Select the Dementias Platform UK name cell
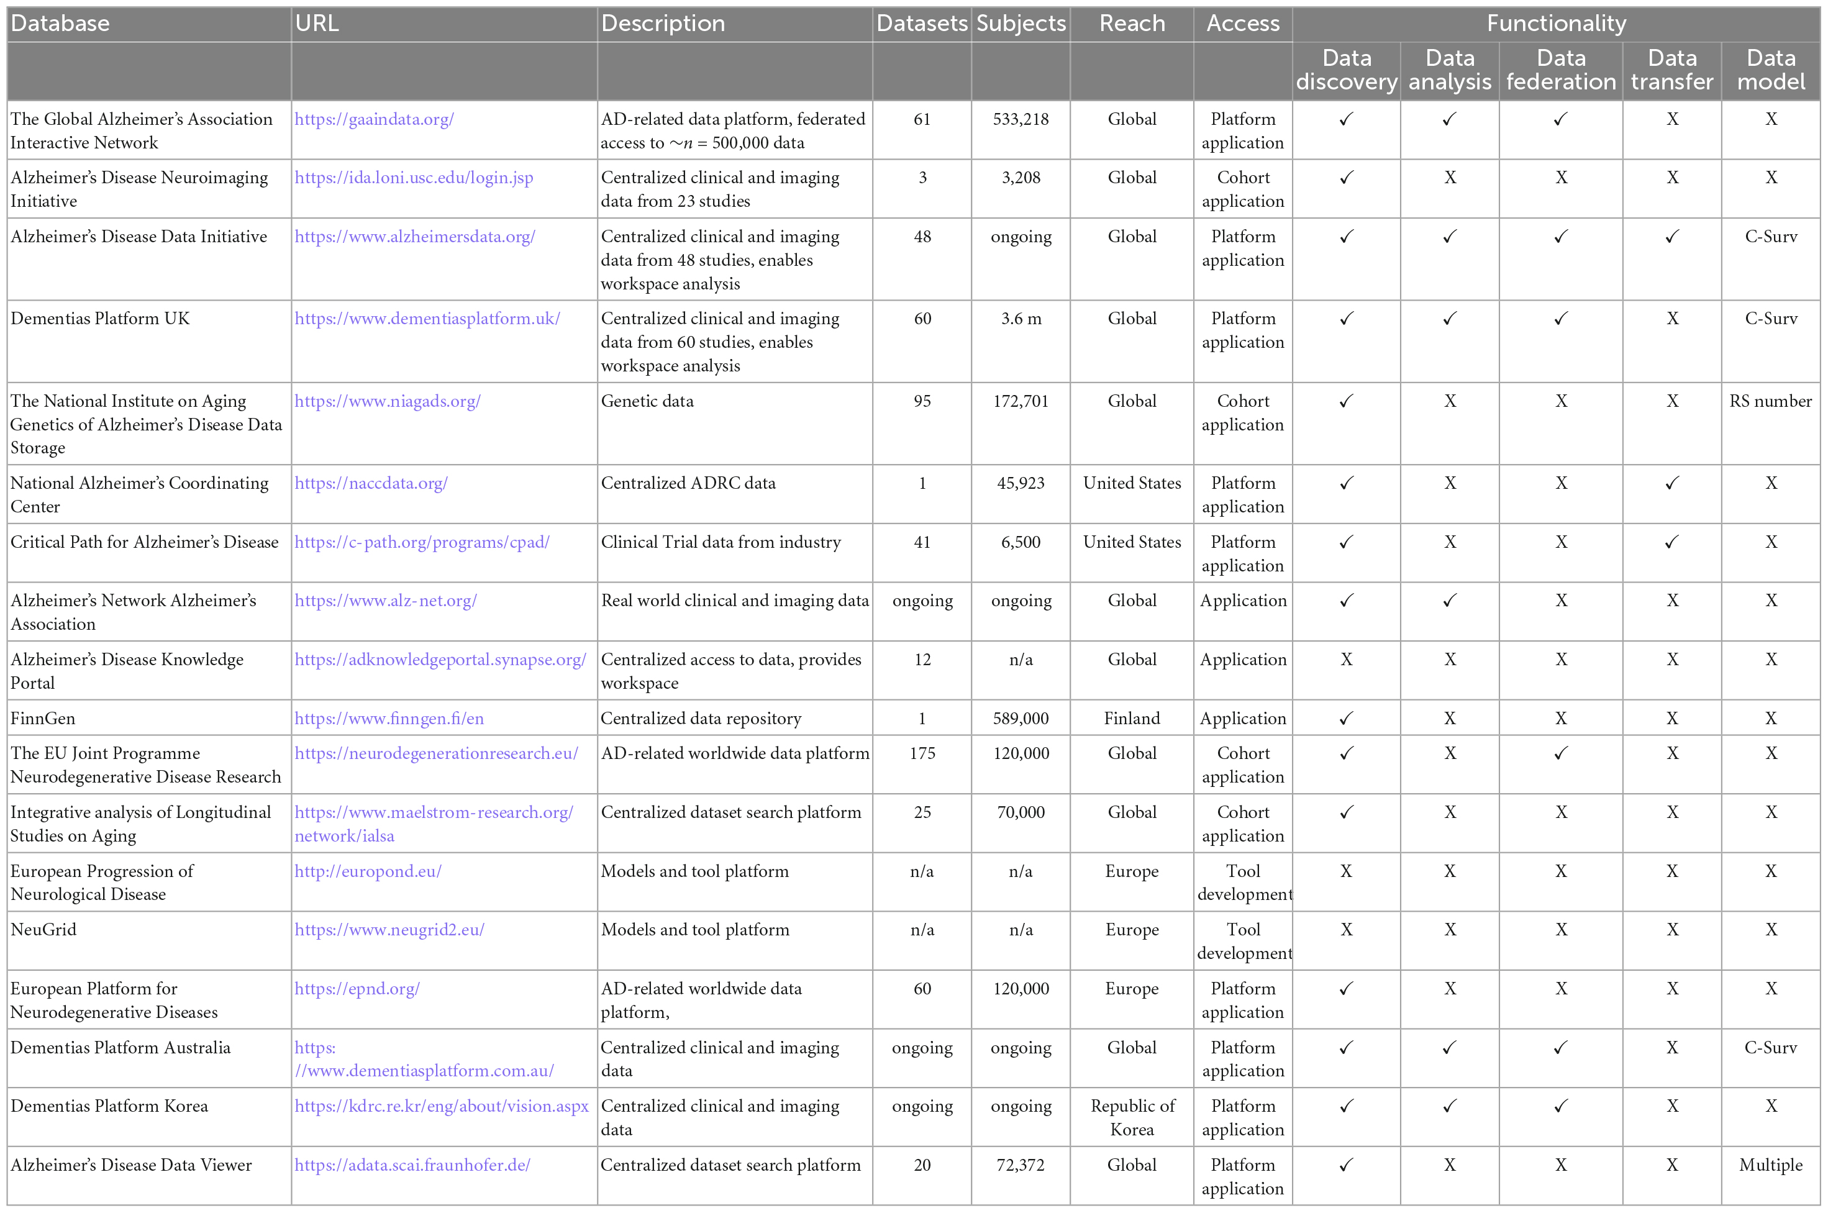 [100, 319]
